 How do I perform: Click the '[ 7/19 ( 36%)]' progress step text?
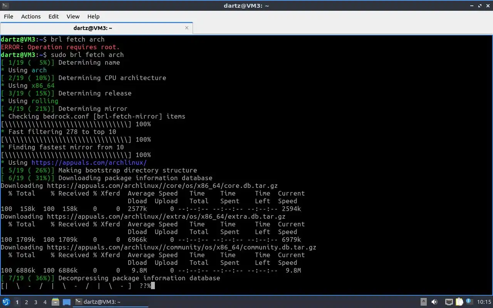coord(28,278)
